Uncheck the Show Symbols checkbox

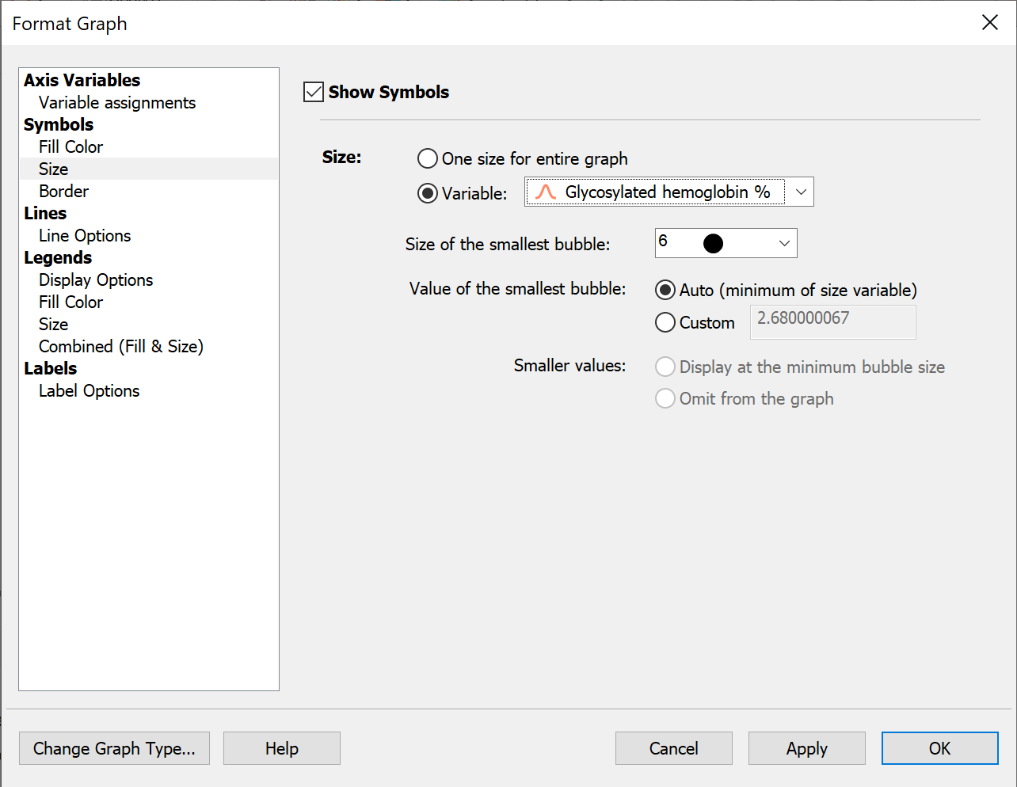(x=313, y=91)
